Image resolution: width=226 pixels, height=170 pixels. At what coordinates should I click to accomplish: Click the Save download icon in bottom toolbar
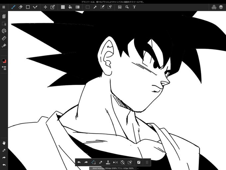tap(108, 162)
